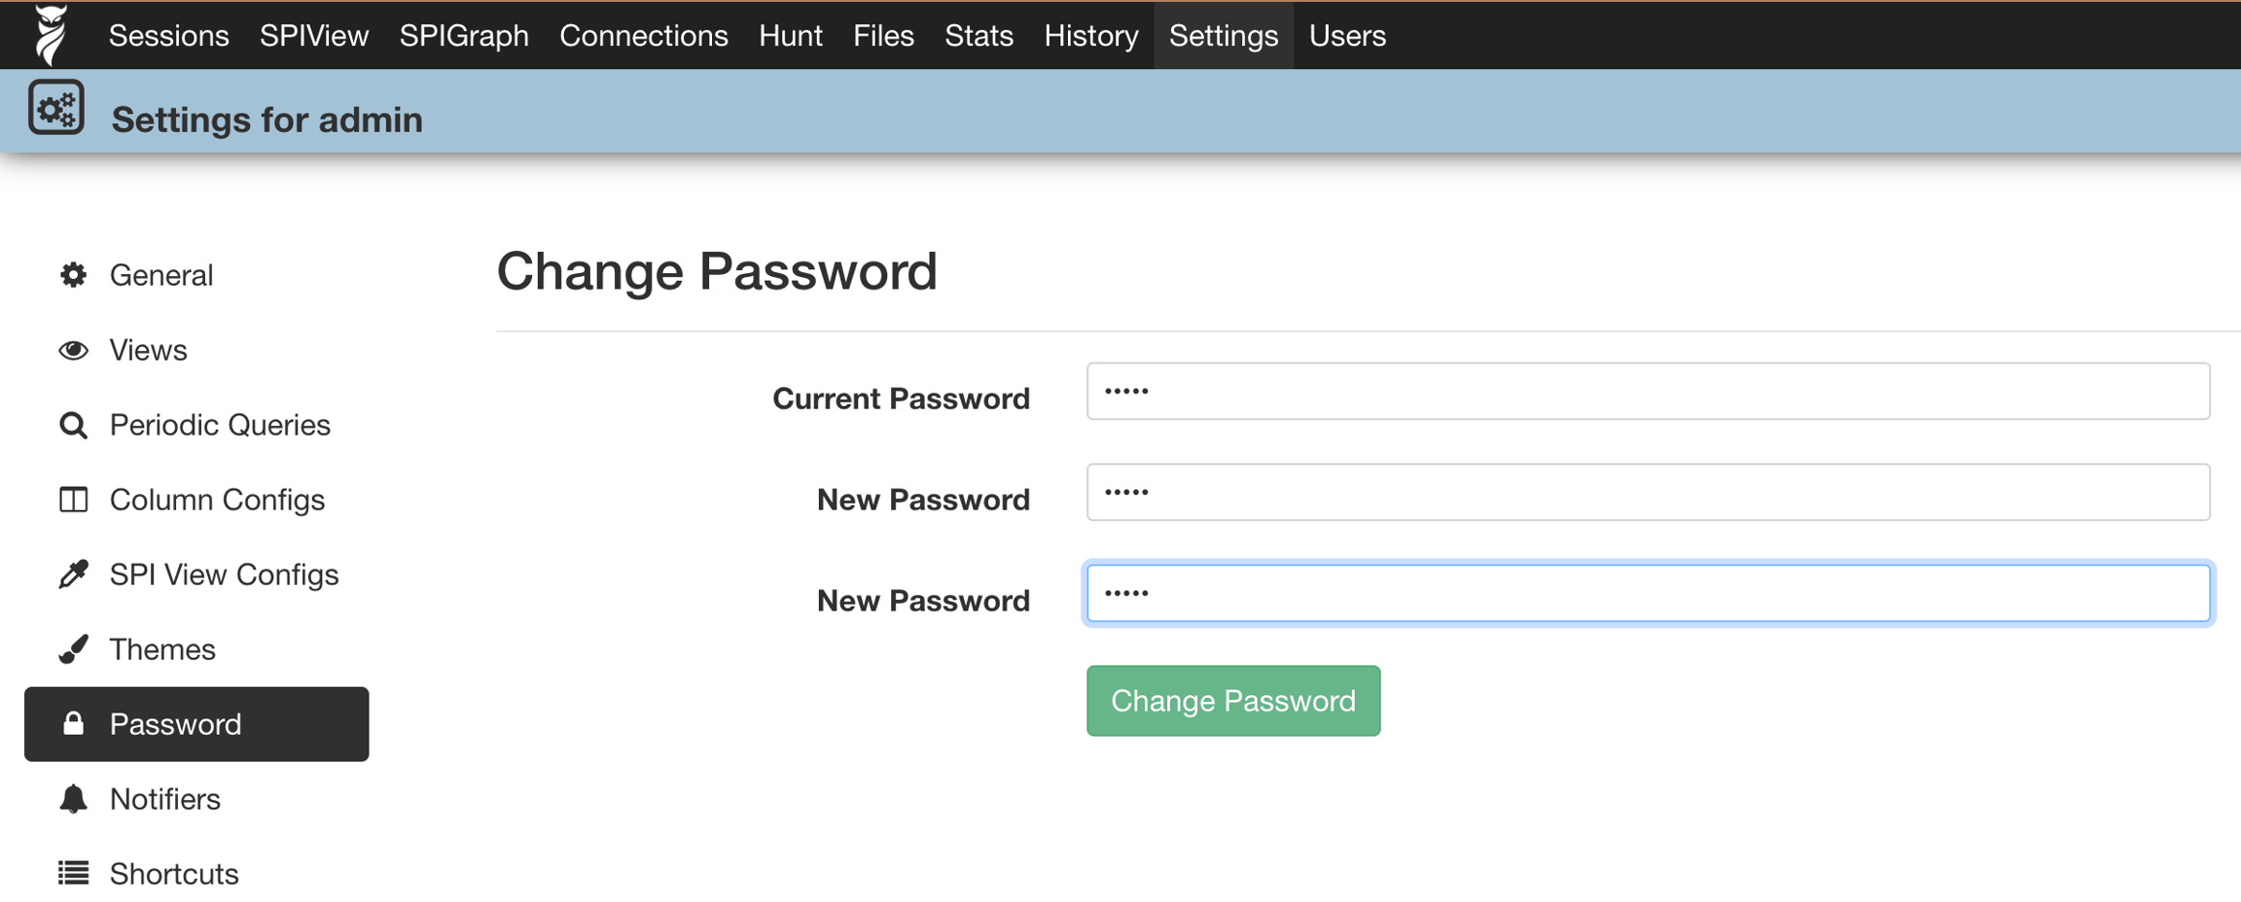Screen dimensions: 2241x902
Task: Click the settings gears icon in header
Action: (56, 108)
